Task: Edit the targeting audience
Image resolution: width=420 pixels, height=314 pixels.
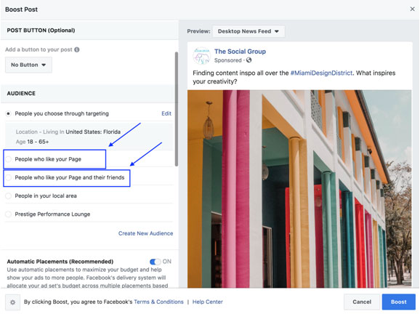Action: 166,113
